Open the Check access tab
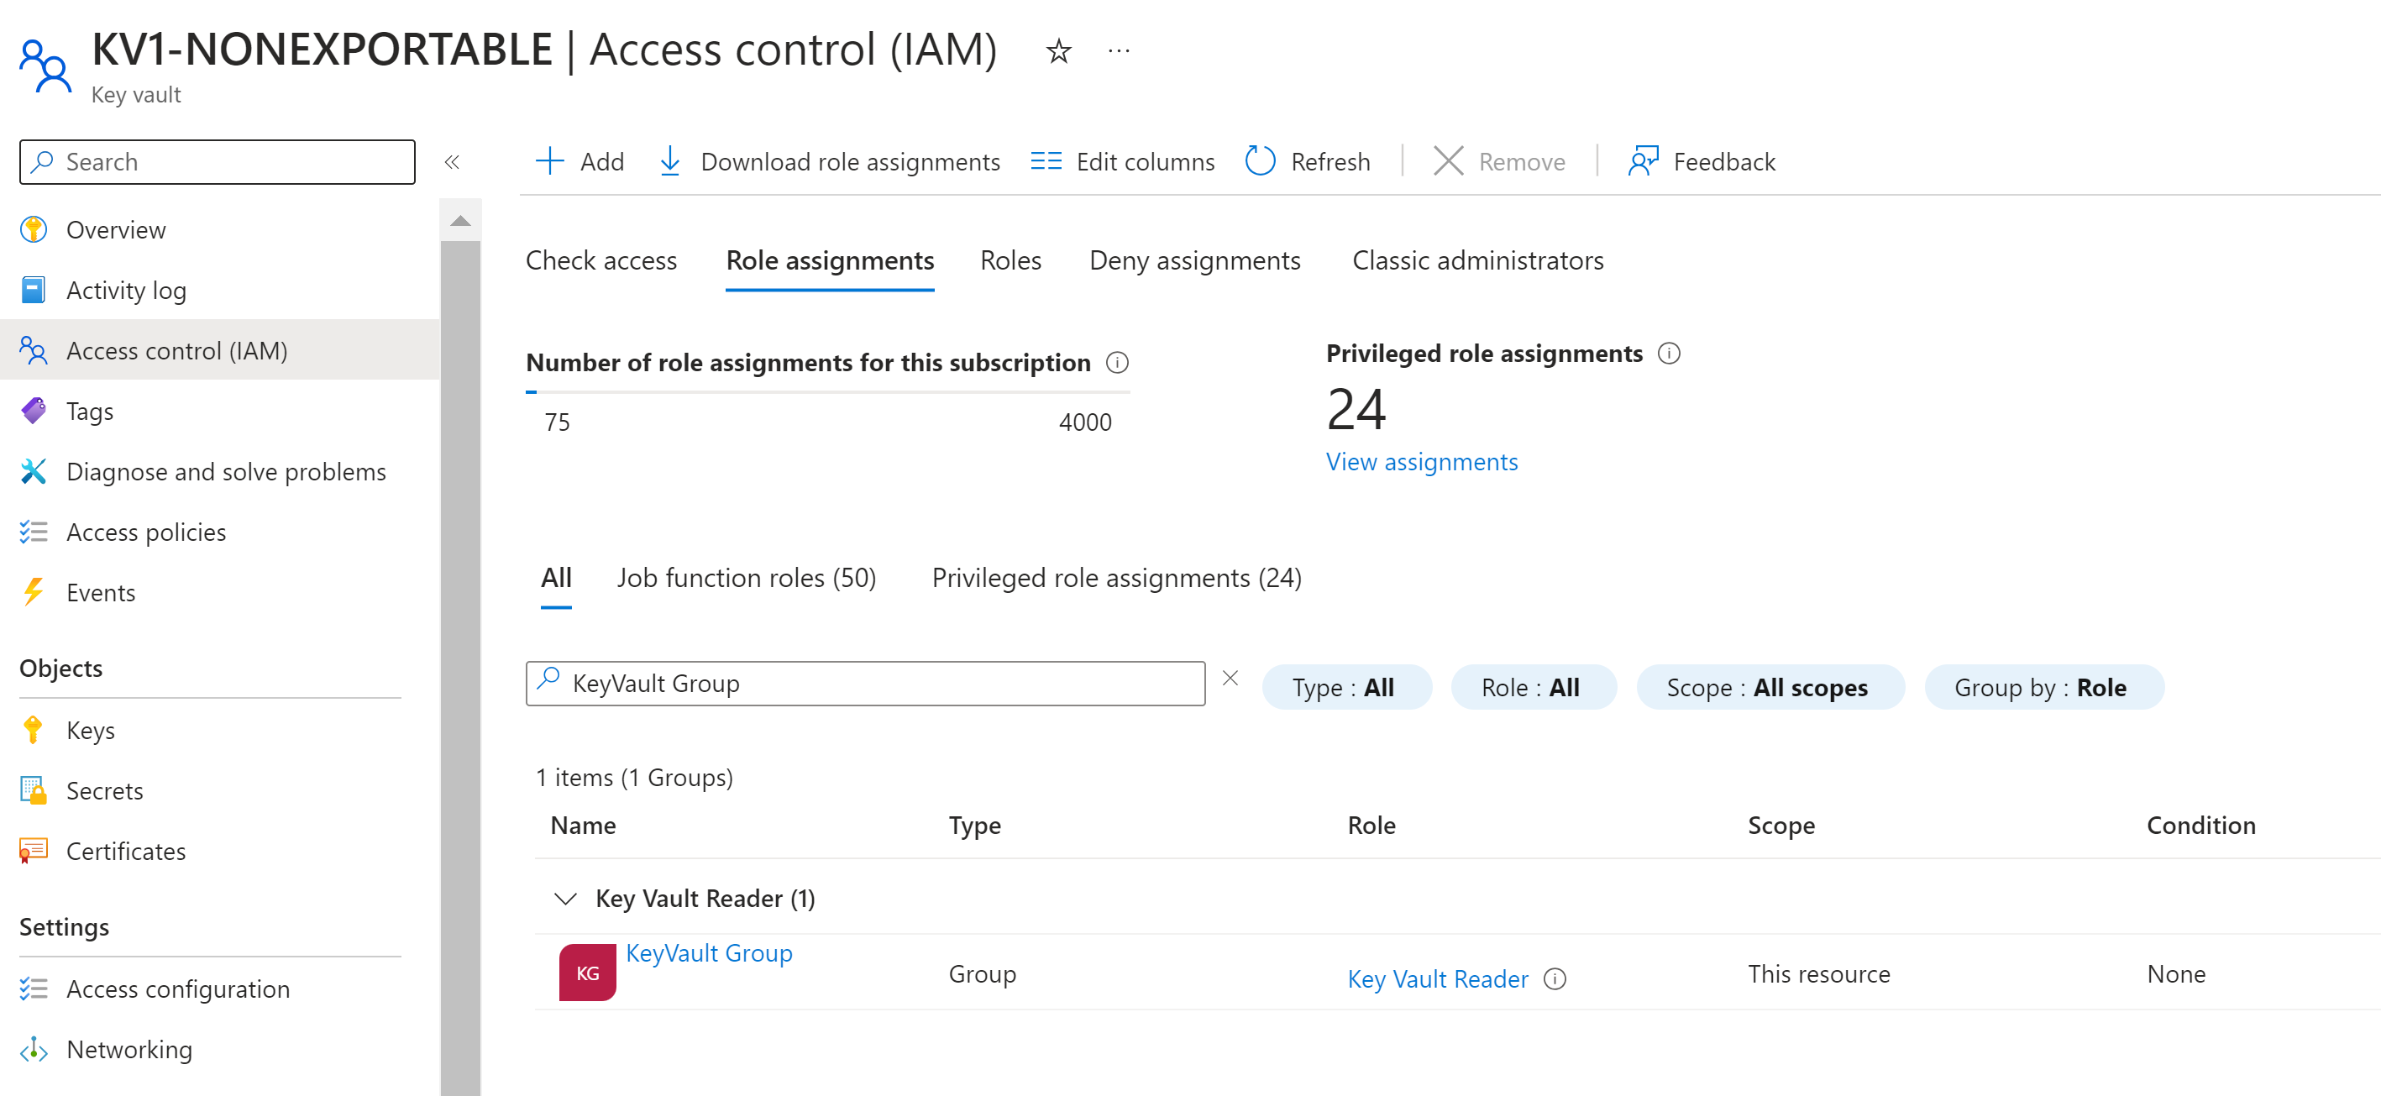 point(601,260)
